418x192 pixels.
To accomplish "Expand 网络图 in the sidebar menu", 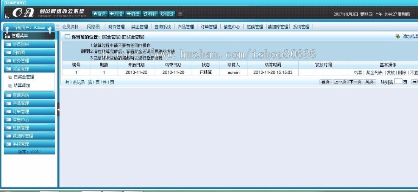I will 29,52.
